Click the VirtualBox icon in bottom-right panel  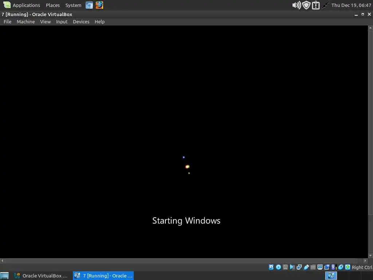[x=331, y=276]
